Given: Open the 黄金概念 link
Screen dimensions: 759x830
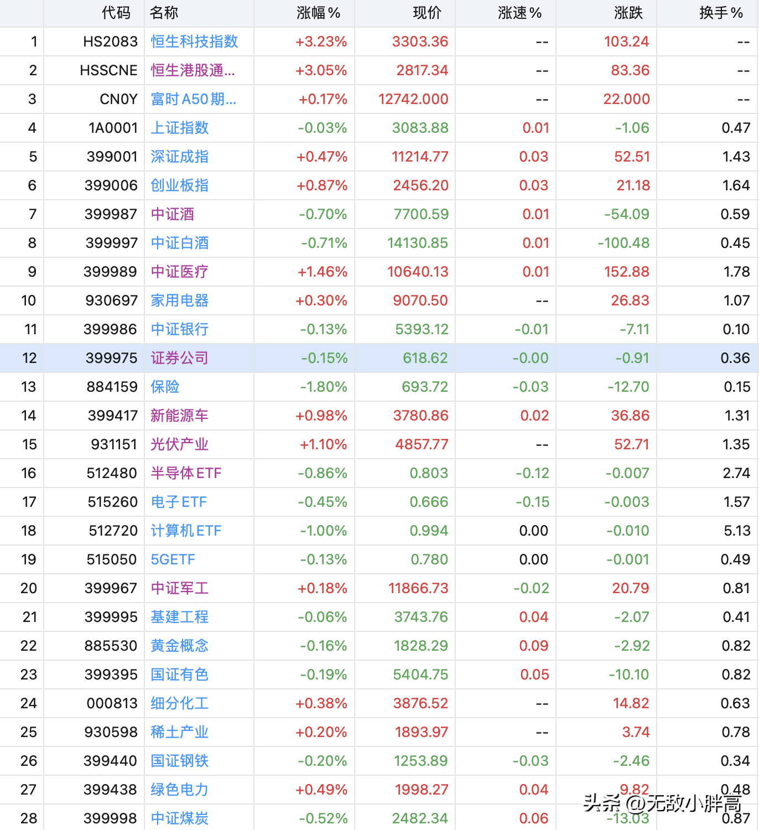Looking at the screenshot, I should (x=180, y=646).
